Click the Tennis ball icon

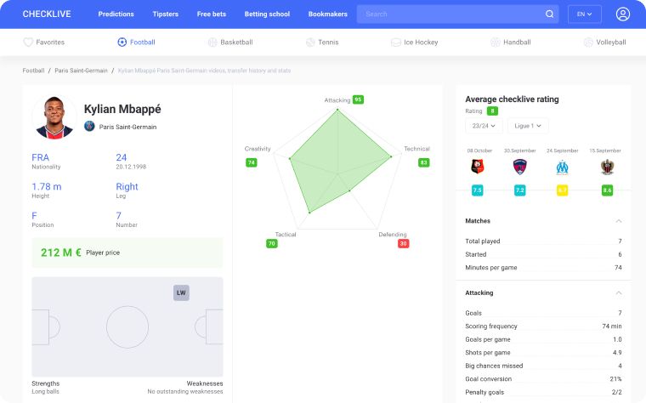(x=310, y=42)
